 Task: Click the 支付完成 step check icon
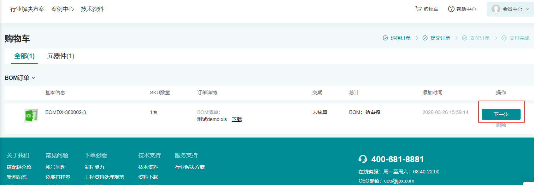(504, 38)
